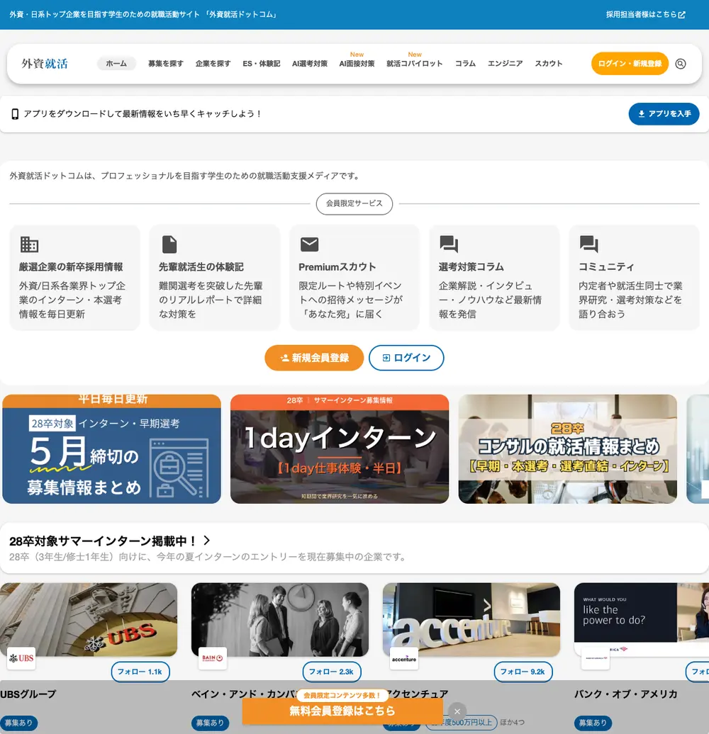Click the envelope icon on Premiumスカウト card
Image resolution: width=709 pixels, height=734 pixels.
(x=309, y=244)
